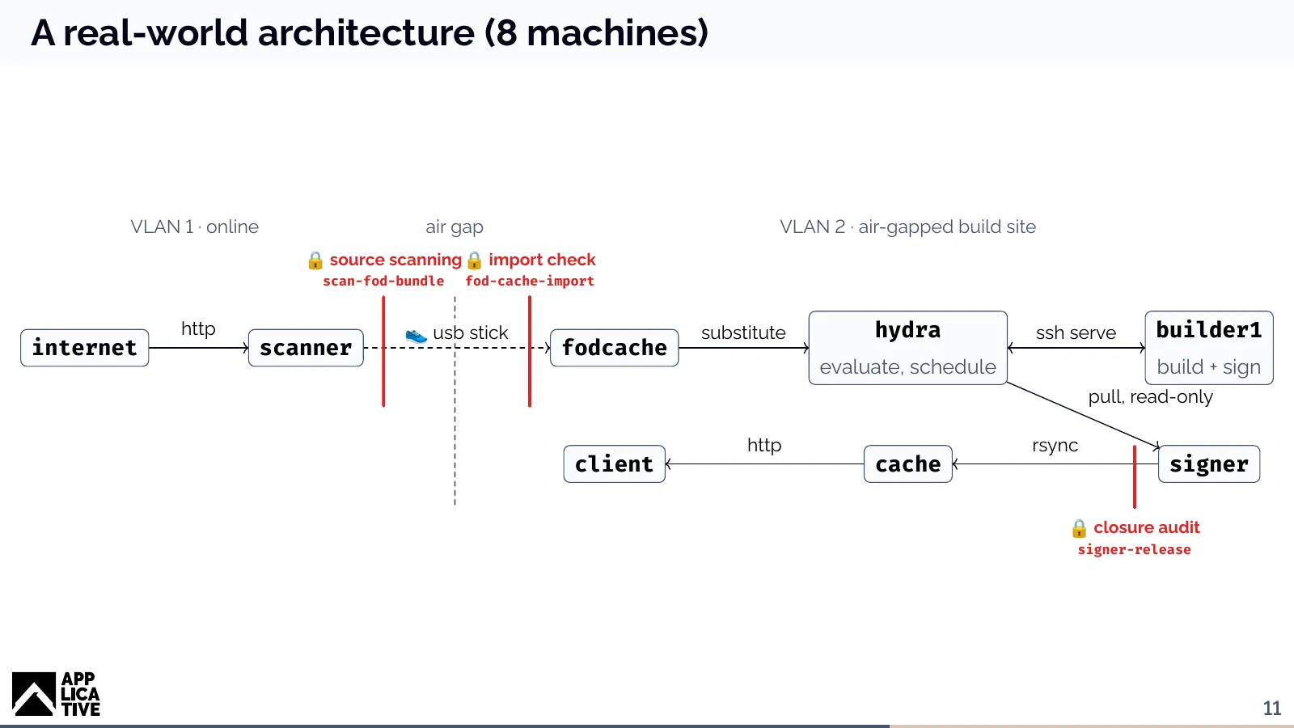This screenshot has height=728, width=1294.
Task: Click the lock icon beside source scanning
Action: 315,260
